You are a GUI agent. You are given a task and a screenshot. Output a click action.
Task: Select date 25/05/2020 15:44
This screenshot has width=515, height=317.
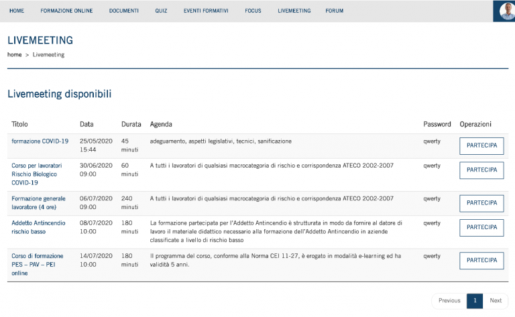96,145
